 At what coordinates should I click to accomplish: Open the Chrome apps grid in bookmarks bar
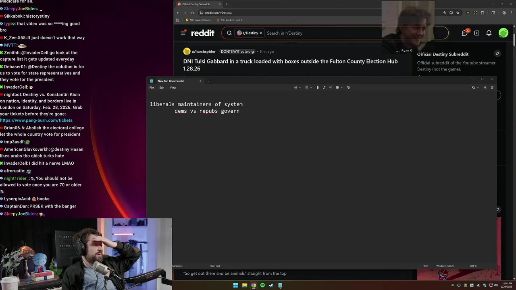pyautogui.click(x=178, y=20)
